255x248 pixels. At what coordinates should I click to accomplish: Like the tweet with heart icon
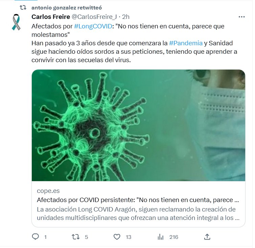tap(117, 237)
